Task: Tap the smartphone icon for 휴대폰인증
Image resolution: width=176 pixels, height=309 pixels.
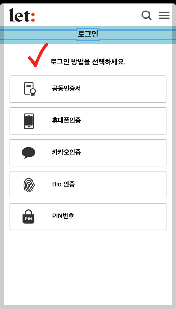Action: [x=29, y=121]
